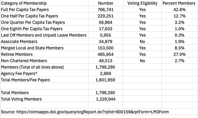Select the Category of Membership header cell
The width and height of the screenshot is (198, 118).
coord(44,3)
